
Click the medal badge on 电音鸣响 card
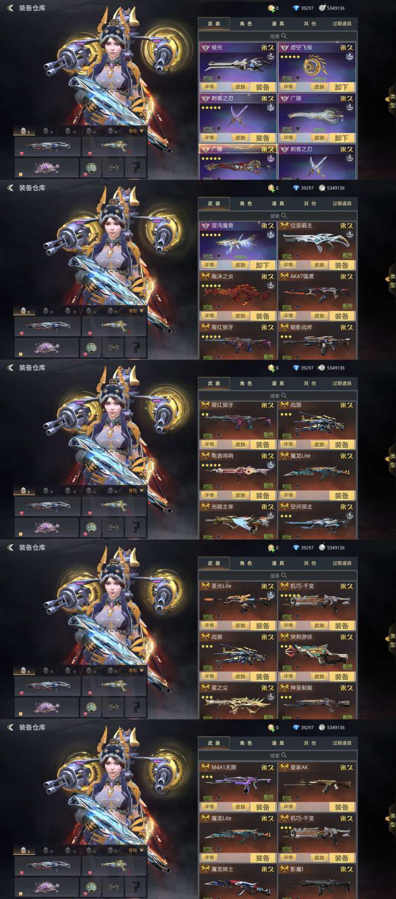[x=270, y=465]
